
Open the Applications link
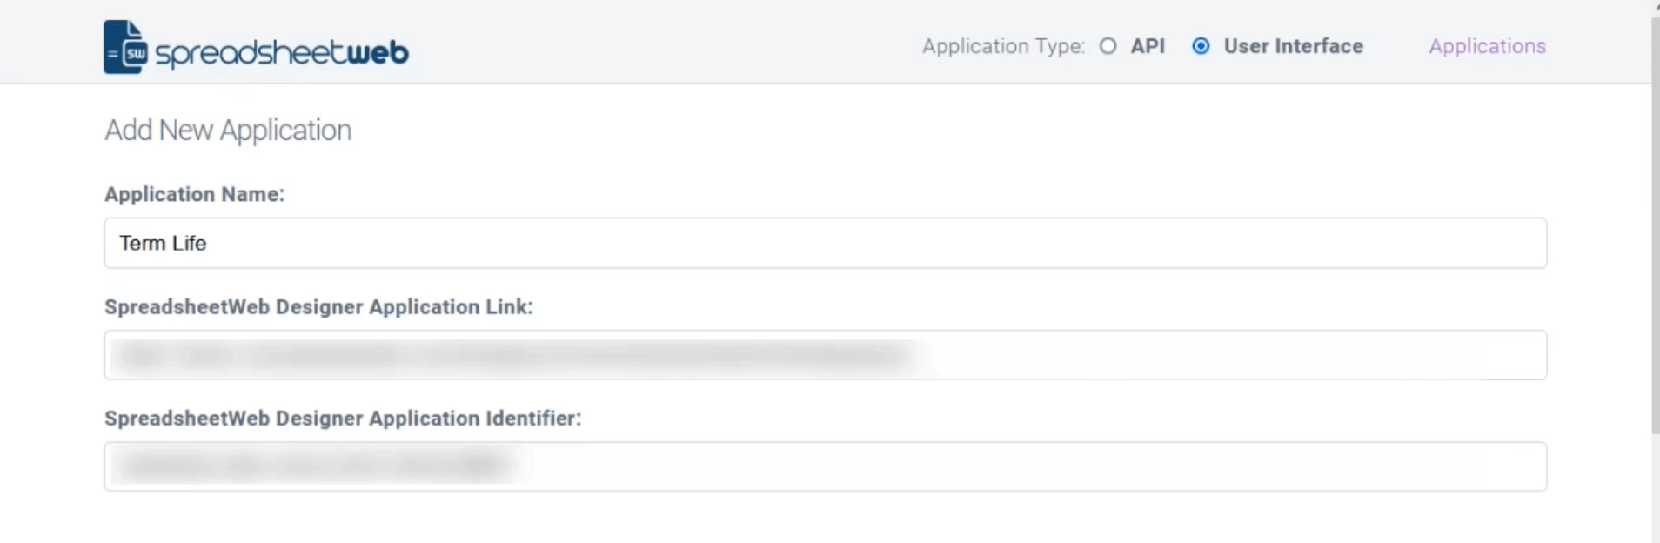(1487, 46)
